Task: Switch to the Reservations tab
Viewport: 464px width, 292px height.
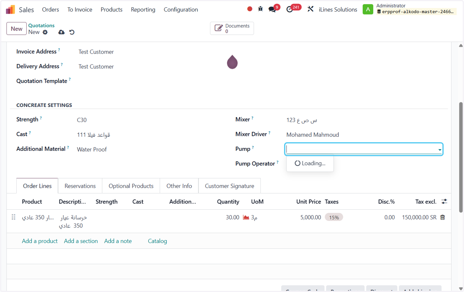Action: click(80, 186)
